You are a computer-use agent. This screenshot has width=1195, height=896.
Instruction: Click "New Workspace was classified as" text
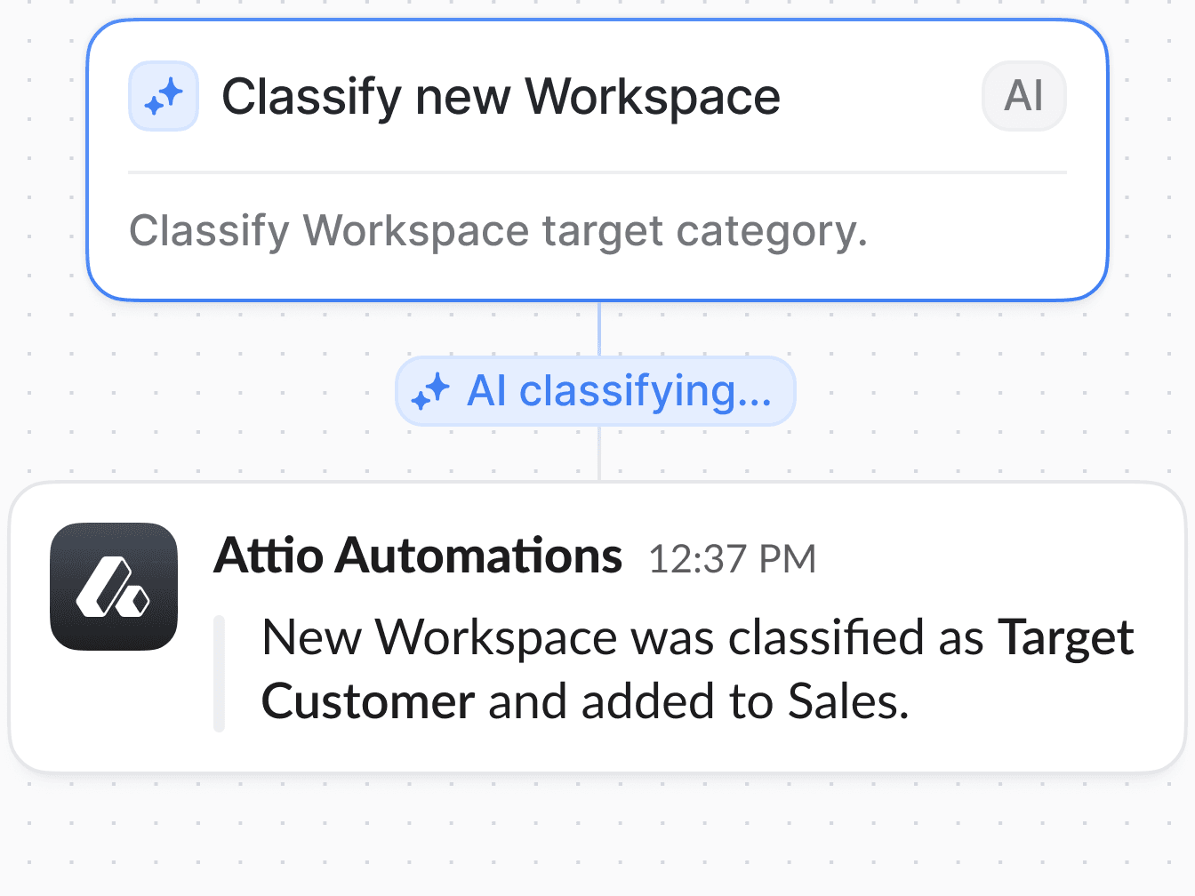[623, 637]
